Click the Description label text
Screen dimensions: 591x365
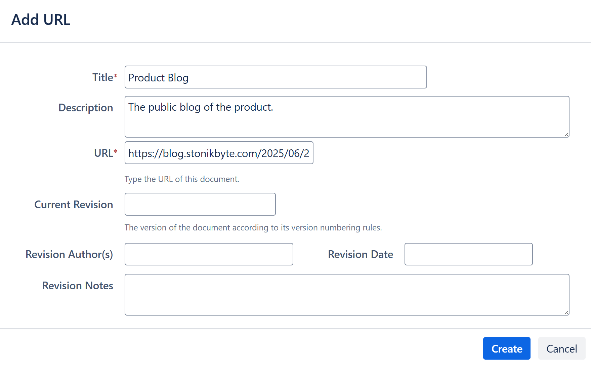click(86, 108)
